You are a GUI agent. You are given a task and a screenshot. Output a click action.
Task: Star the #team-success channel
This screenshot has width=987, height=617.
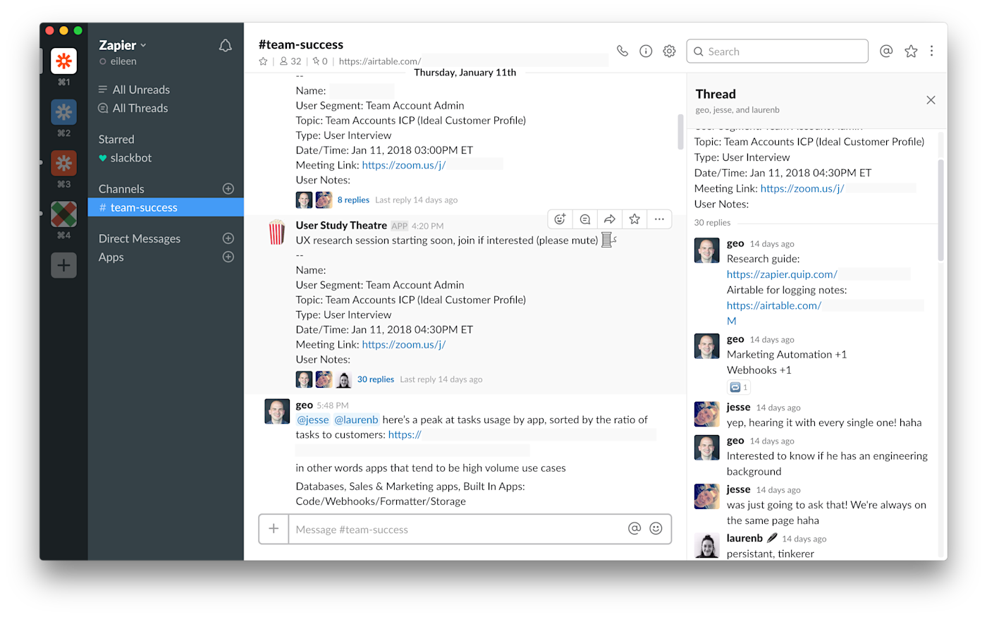pos(263,61)
